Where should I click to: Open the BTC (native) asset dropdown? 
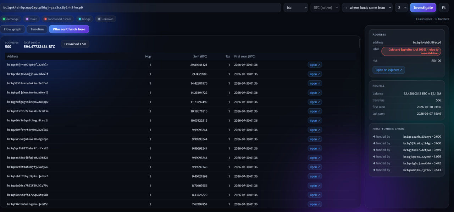(x=325, y=7)
